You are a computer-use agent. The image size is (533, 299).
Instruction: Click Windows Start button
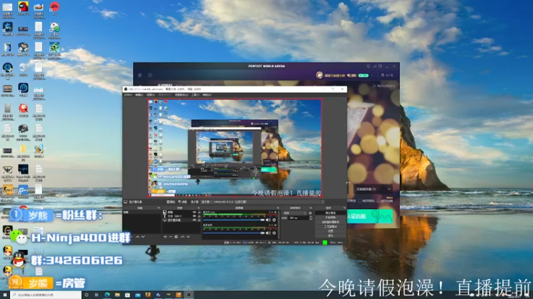point(5,295)
